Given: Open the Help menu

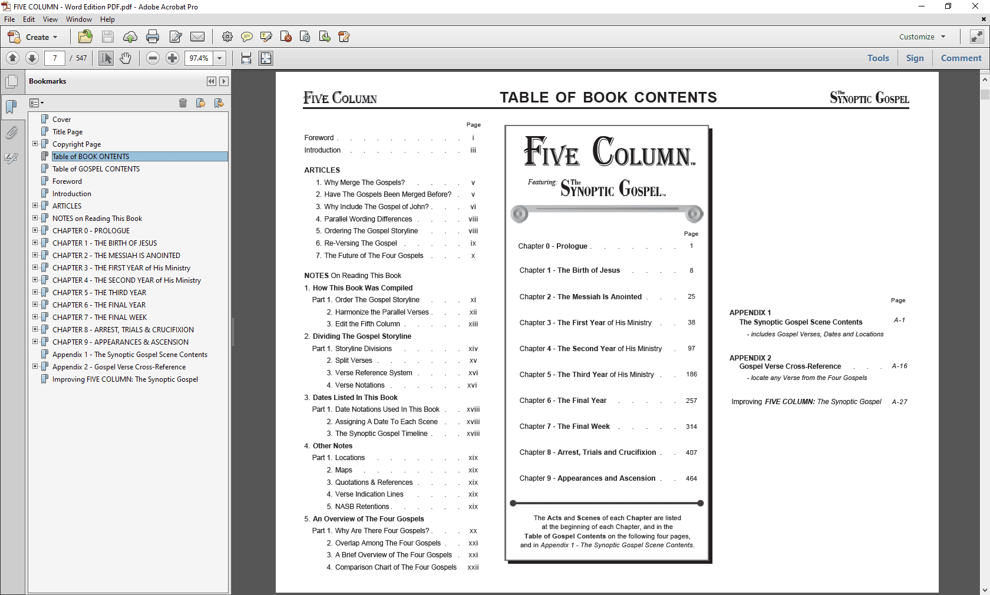Looking at the screenshot, I should (107, 19).
